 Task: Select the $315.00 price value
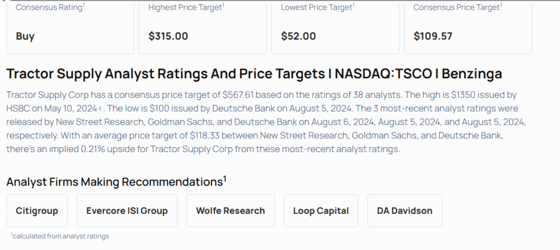(168, 36)
